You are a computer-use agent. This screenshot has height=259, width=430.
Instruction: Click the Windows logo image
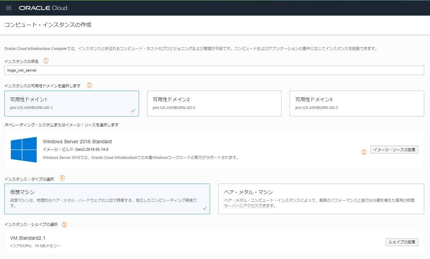pos(24,150)
